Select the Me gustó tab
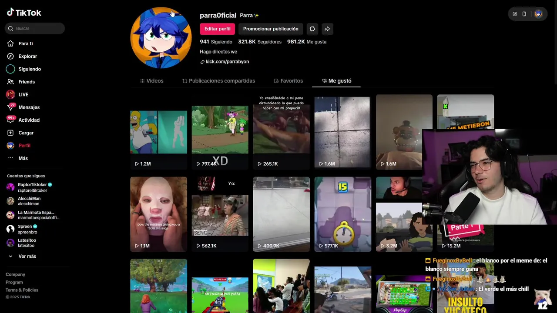This screenshot has height=313, width=557. click(x=336, y=81)
